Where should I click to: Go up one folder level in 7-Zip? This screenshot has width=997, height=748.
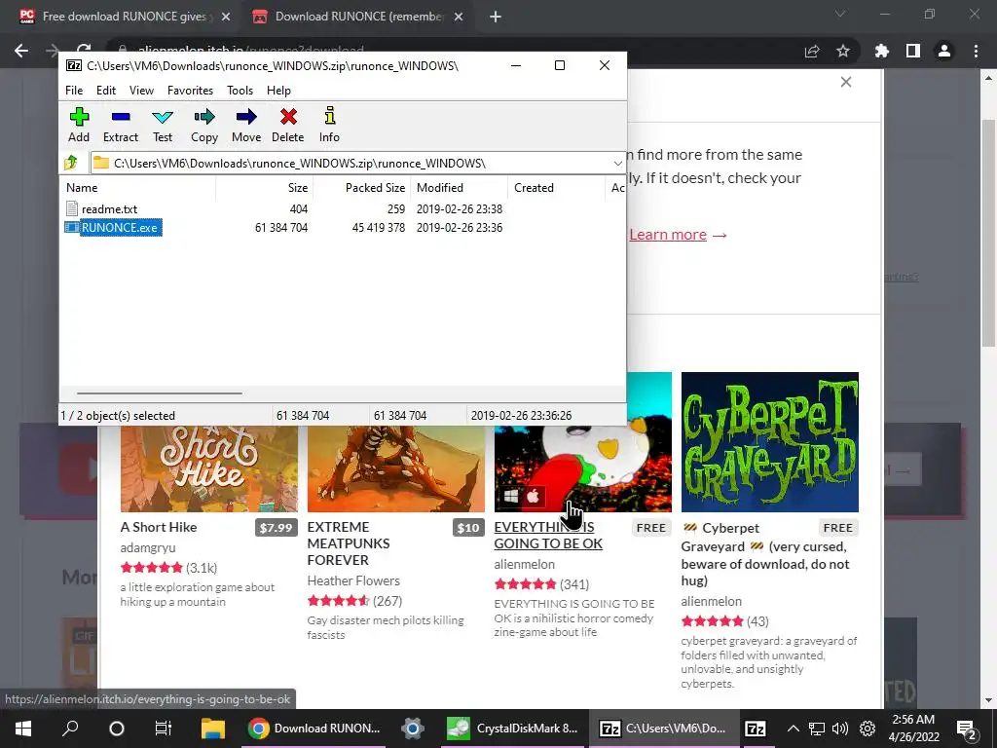71,163
